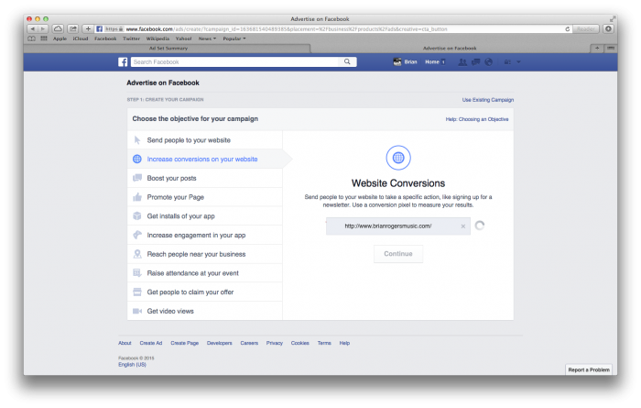Expand the account dropdown arrow in Facebook bar
The height and width of the screenshot is (408, 641).
click(x=519, y=62)
